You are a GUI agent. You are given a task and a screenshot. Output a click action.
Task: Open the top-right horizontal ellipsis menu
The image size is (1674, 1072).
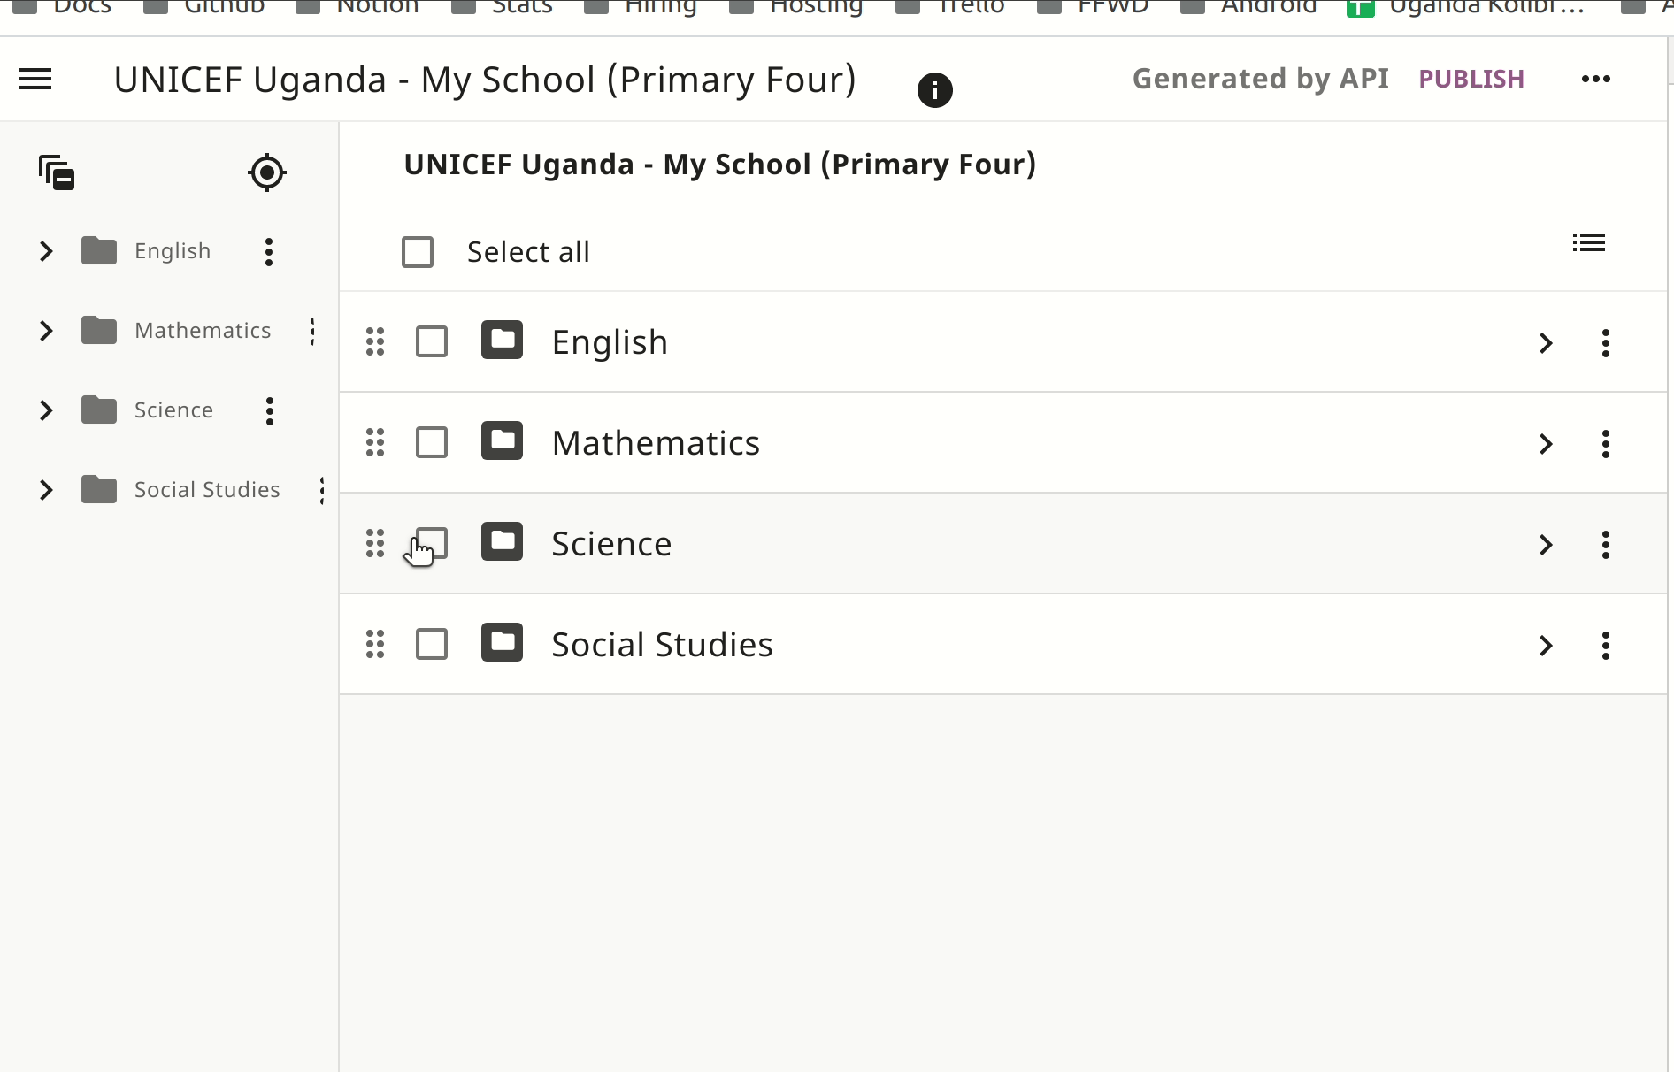coord(1595,79)
